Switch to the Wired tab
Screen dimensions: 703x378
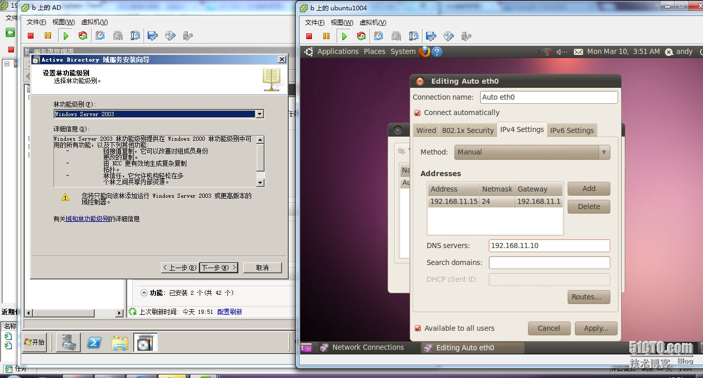coord(426,130)
